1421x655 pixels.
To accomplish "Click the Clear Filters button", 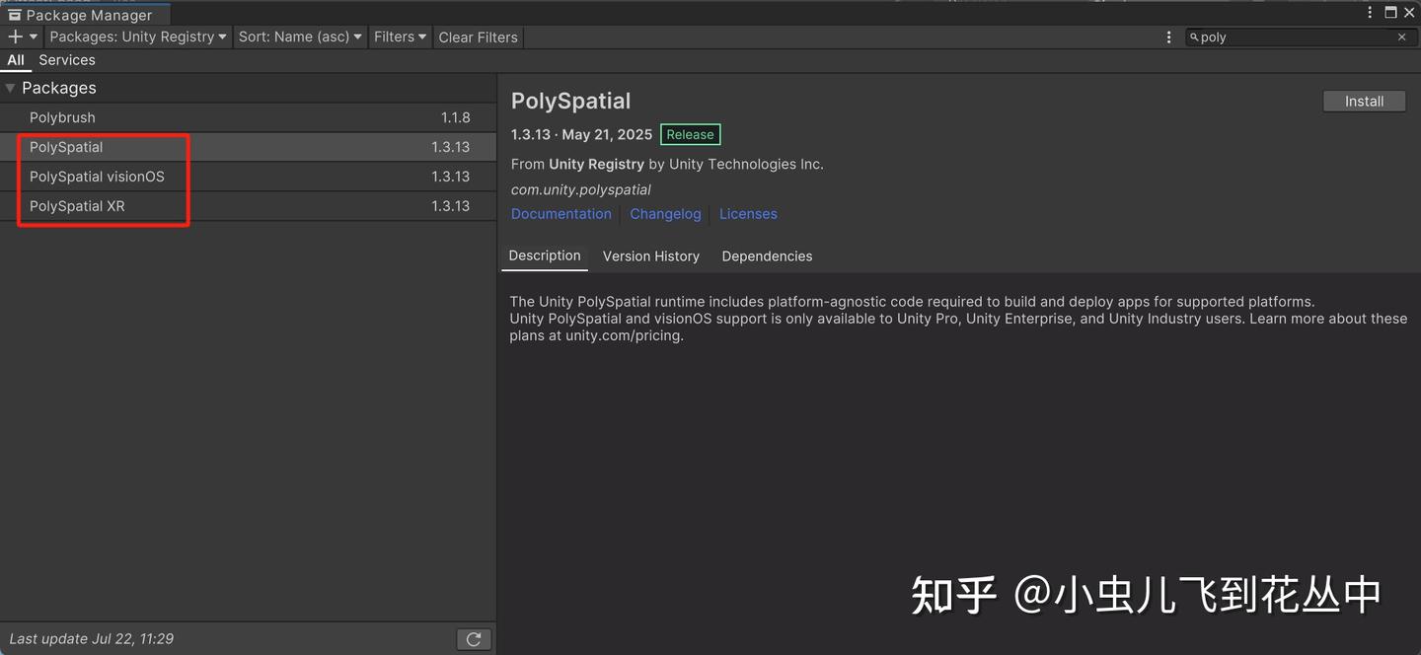I will click(x=478, y=36).
